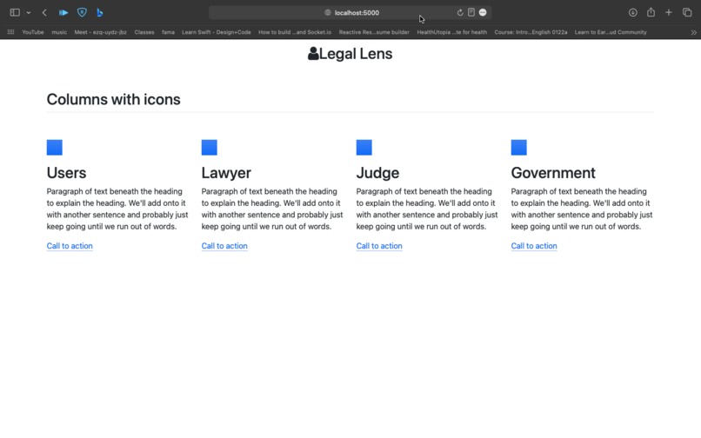Follow Call to action under Users
Viewport: 701px width, 438px height.
coord(70,246)
